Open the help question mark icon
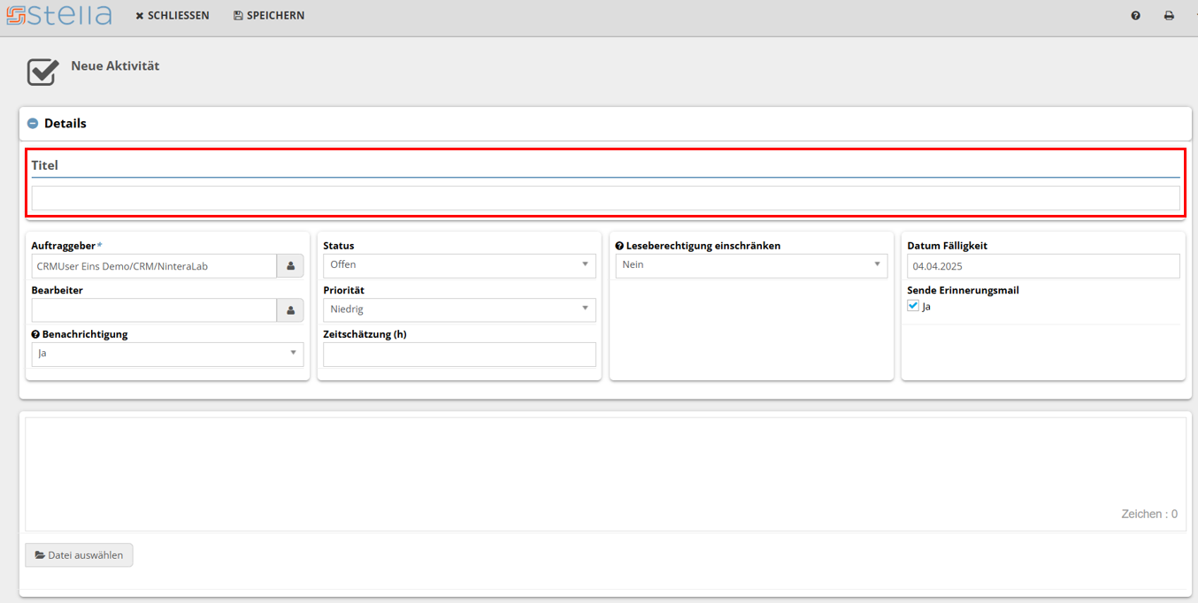This screenshot has height=603, width=1198. (1135, 16)
